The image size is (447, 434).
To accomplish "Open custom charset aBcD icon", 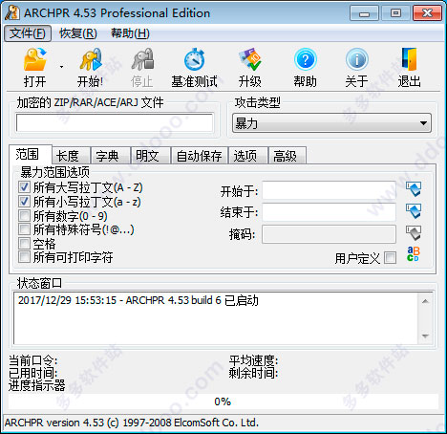I will click(x=414, y=254).
